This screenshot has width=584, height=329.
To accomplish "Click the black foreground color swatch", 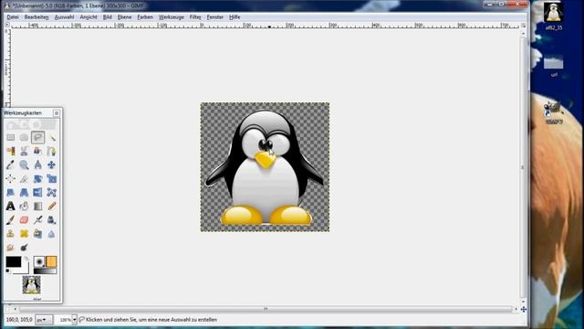I will point(14,262).
